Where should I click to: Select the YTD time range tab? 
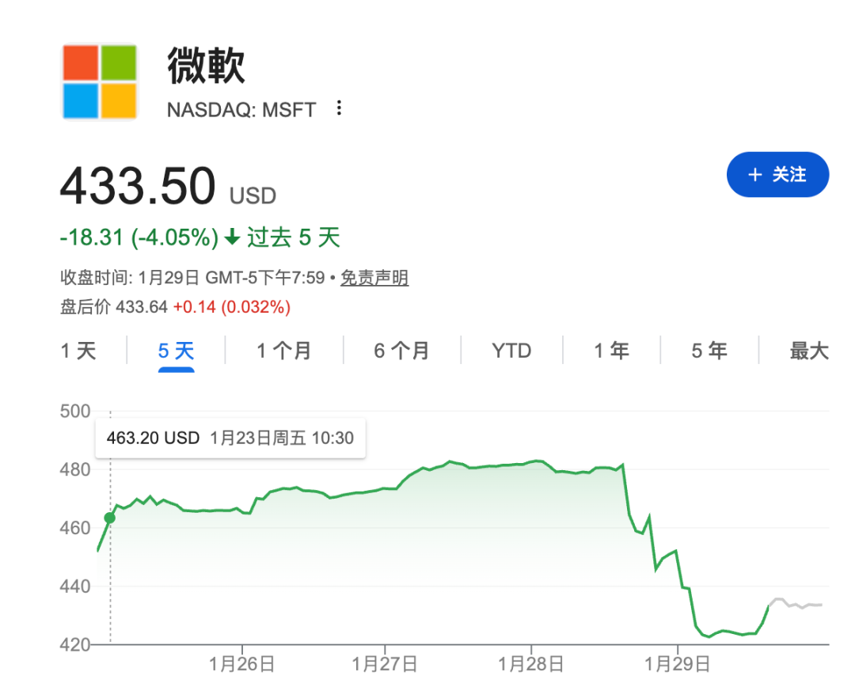point(511,351)
